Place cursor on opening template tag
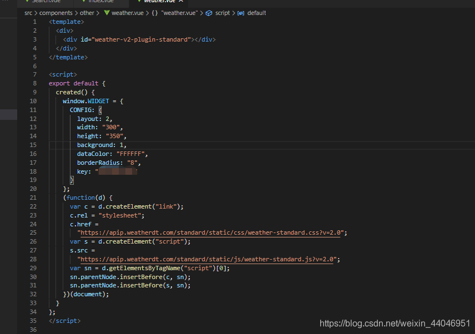Viewport: 475px width, 334px height. point(67,22)
